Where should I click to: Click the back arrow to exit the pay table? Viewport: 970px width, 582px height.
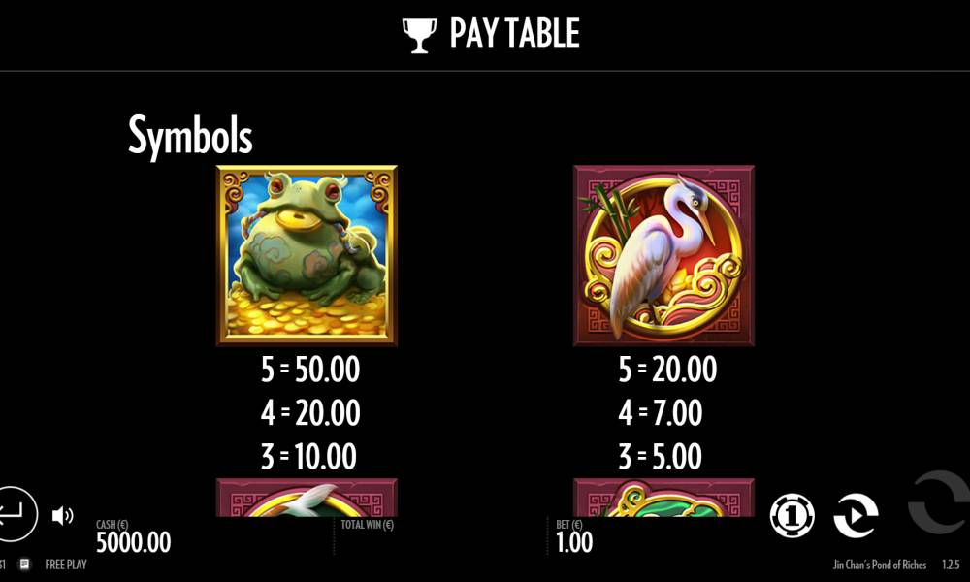point(14,514)
